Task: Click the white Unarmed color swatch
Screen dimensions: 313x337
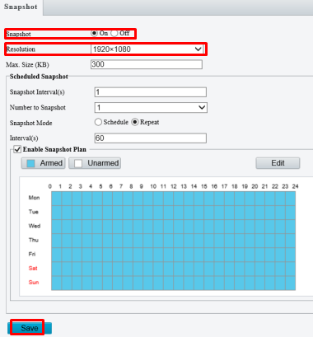Action: (78, 163)
